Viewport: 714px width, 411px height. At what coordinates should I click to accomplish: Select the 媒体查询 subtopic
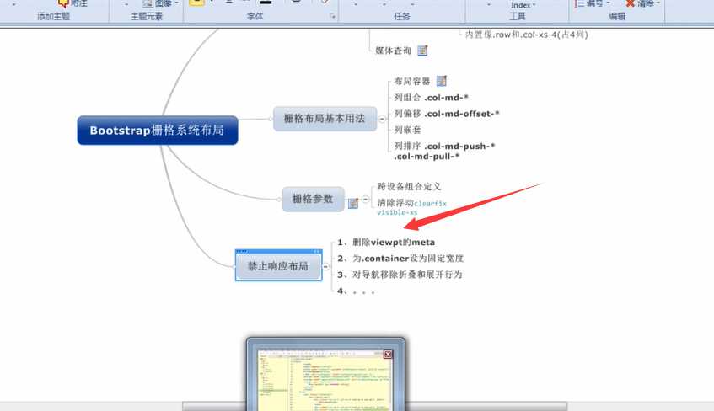[x=394, y=51]
